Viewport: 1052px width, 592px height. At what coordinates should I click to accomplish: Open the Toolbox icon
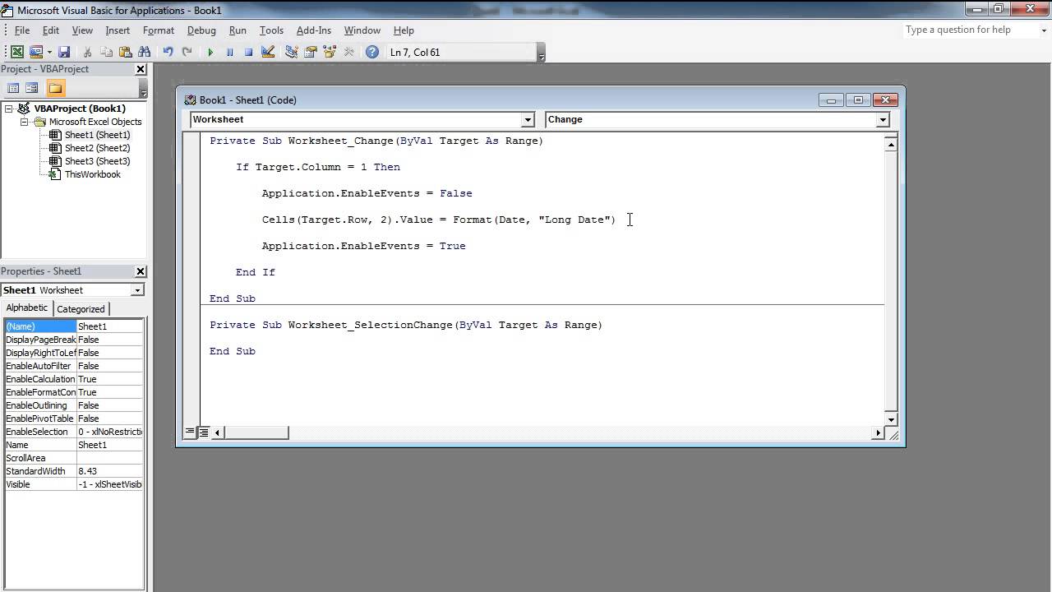(348, 52)
